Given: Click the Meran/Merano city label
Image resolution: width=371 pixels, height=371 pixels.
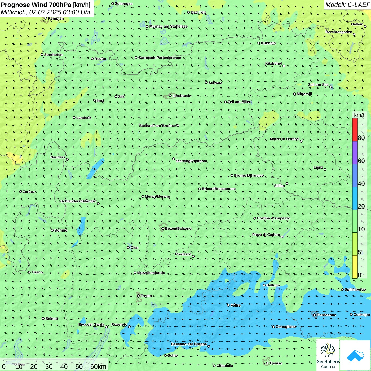Looking at the screenshot, I should pyautogui.click(x=157, y=196).
